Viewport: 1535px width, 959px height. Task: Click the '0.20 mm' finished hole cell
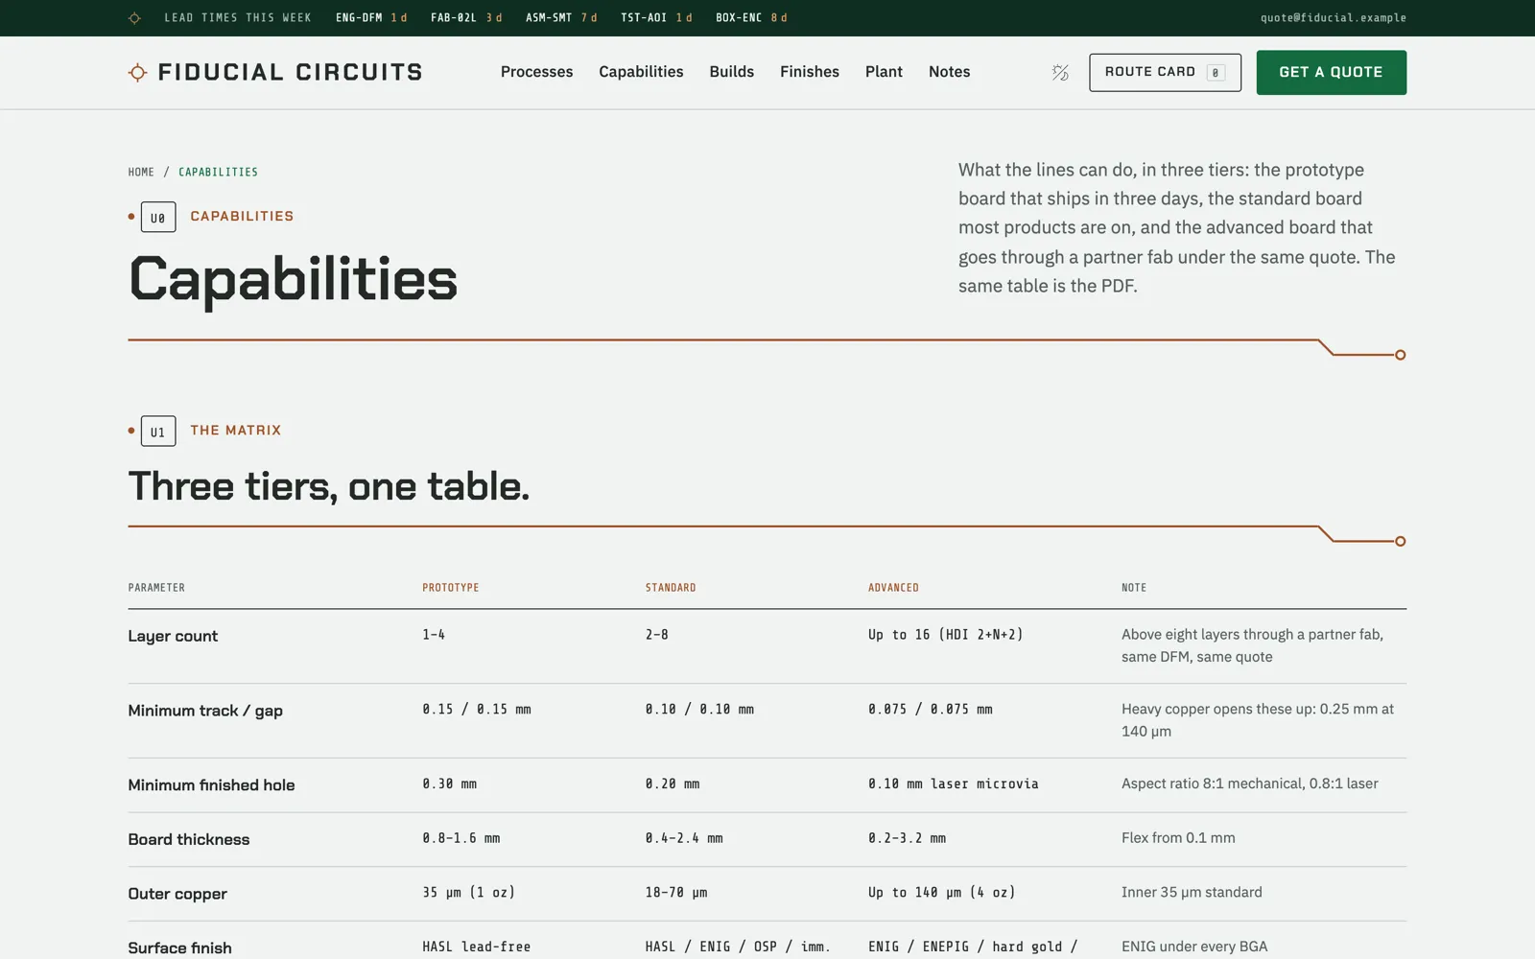pos(672,784)
